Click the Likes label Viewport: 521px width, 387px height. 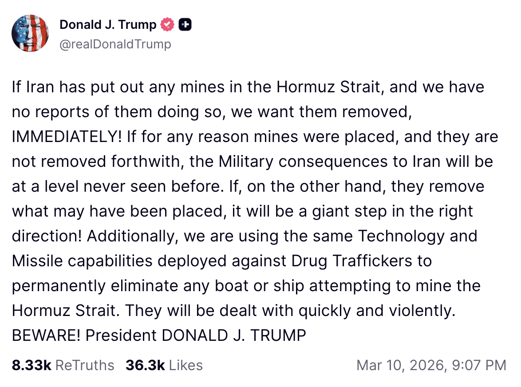click(186, 365)
